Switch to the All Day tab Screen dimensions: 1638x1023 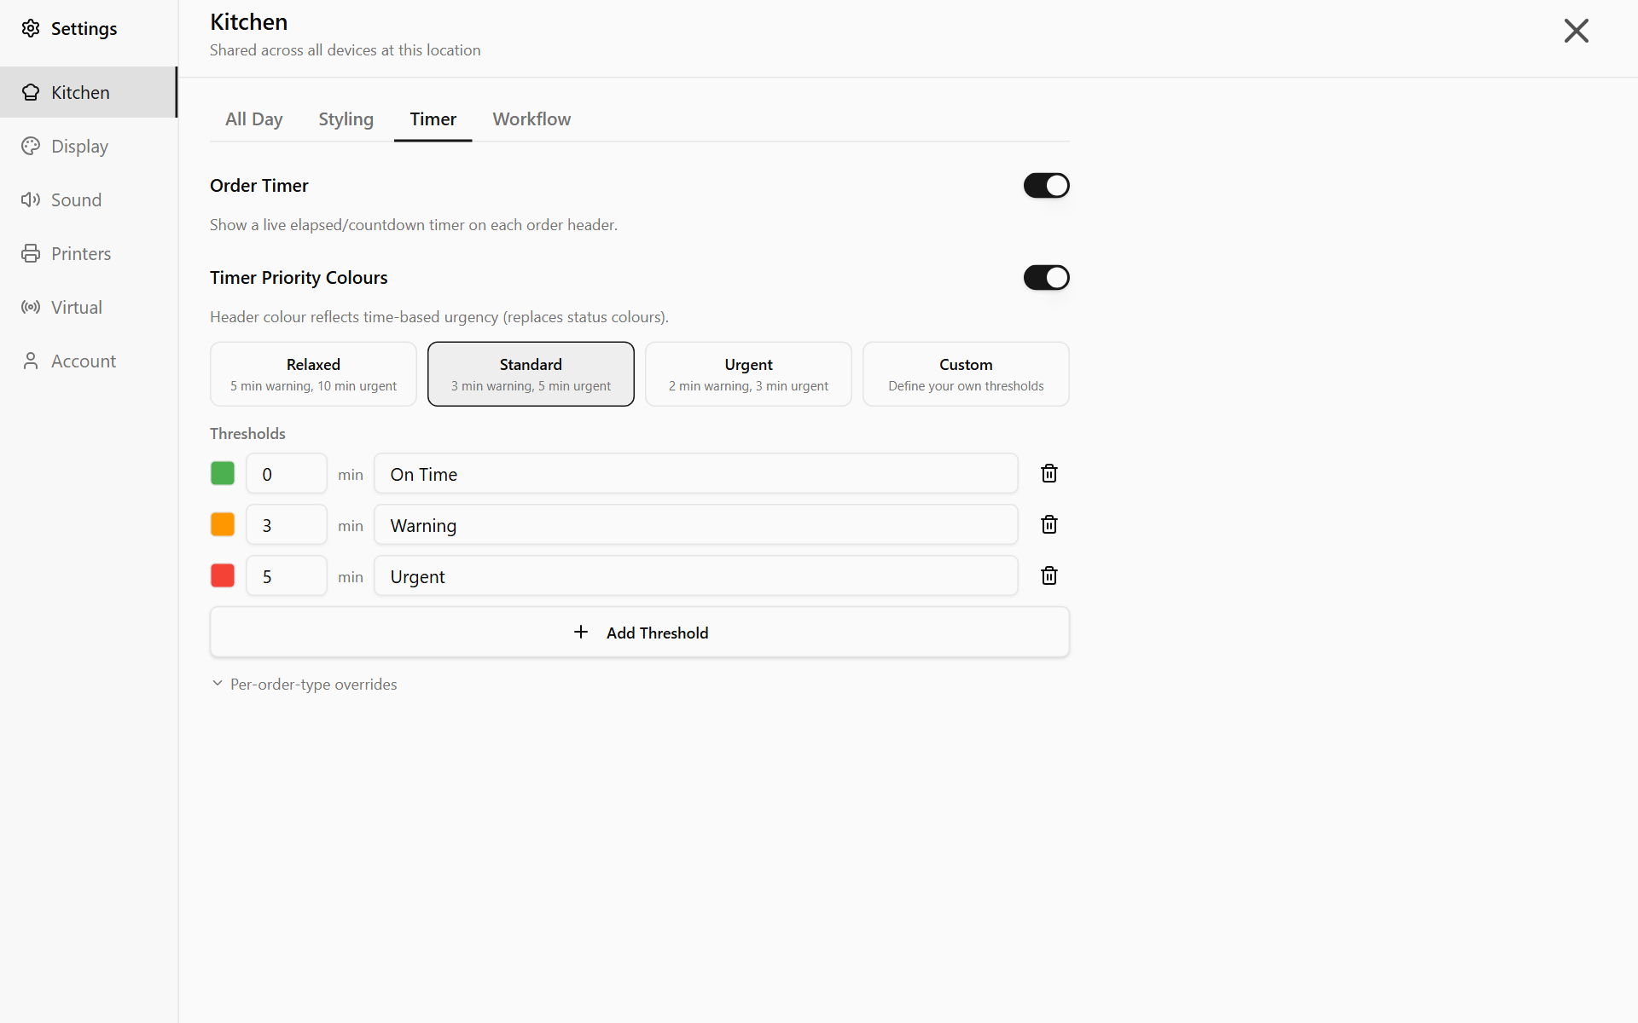[254, 119]
